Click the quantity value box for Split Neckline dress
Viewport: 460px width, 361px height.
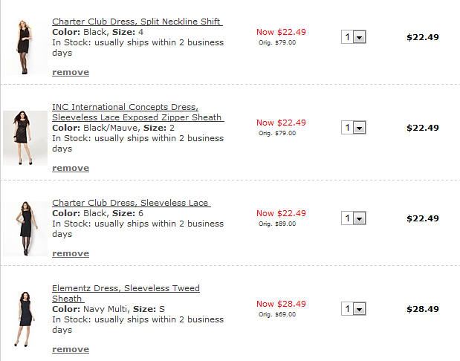tap(347, 37)
